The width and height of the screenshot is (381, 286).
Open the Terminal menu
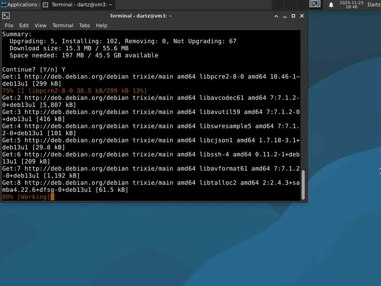[63, 25]
